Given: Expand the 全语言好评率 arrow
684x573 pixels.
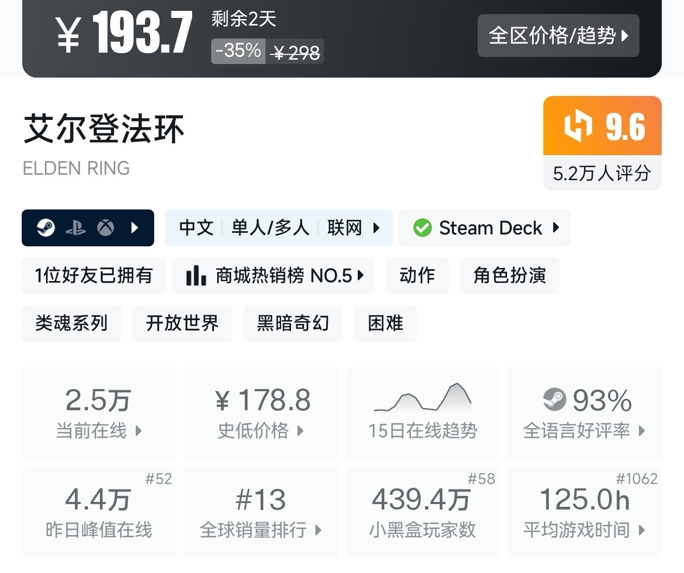Looking at the screenshot, I should coord(642,431).
